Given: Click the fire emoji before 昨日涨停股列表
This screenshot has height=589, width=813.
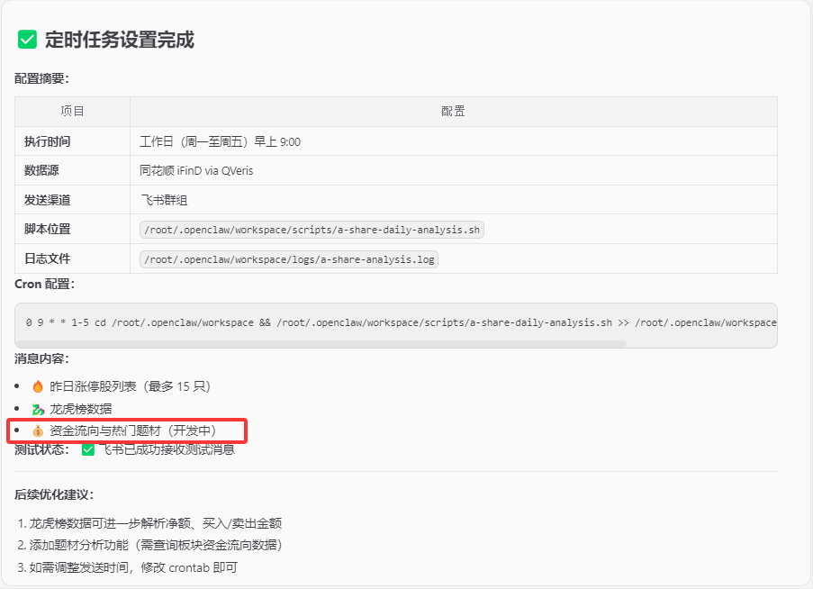Looking at the screenshot, I should 38,386.
